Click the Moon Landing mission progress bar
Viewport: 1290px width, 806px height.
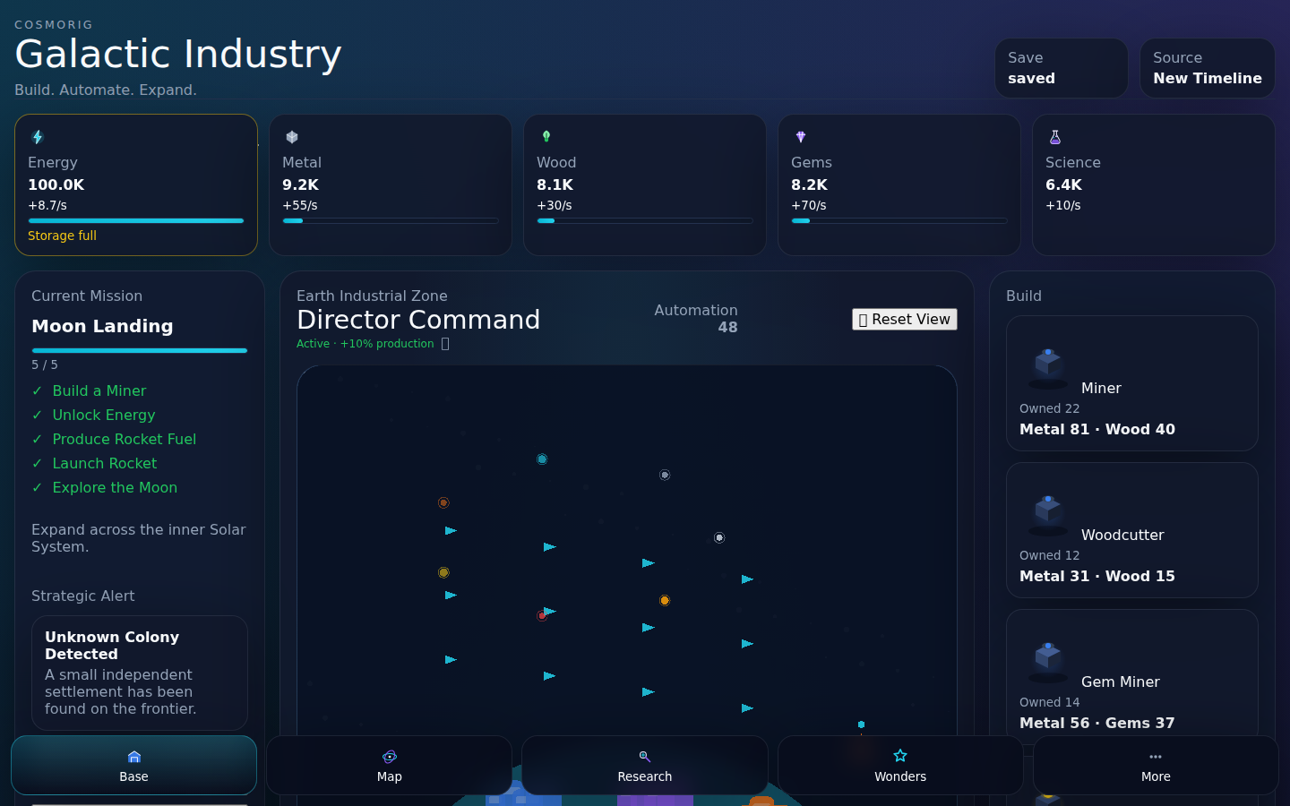tap(140, 350)
